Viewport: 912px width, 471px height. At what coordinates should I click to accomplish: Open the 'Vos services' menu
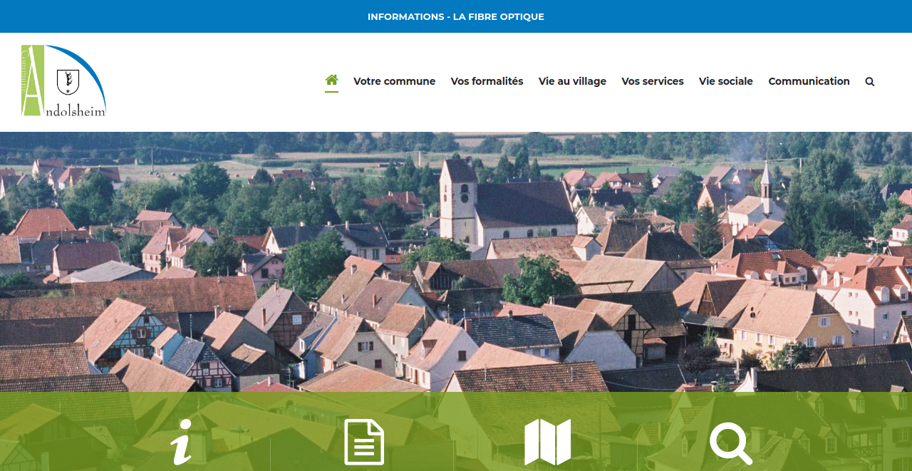[653, 81]
